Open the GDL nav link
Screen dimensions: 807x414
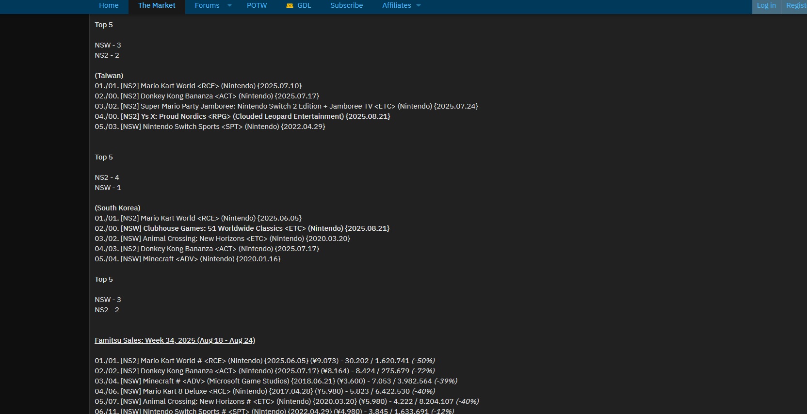click(304, 5)
